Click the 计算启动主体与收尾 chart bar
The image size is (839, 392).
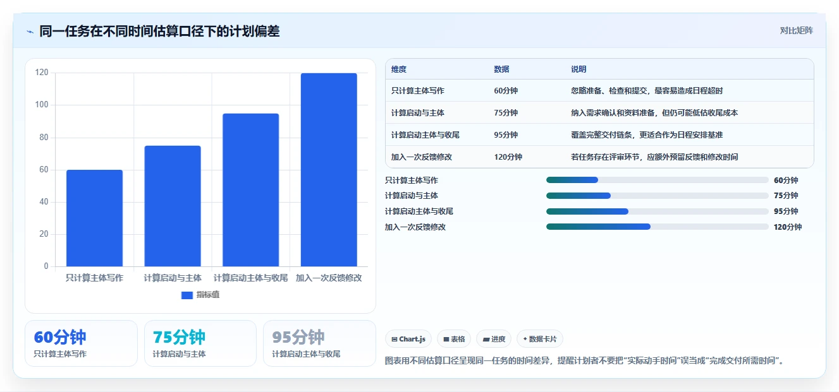point(250,190)
